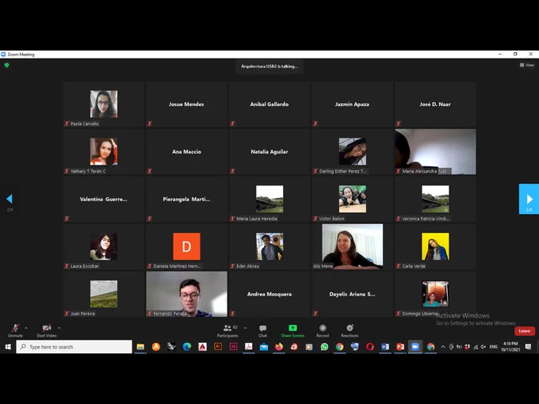
Task: Open the Windows notification center
Action: pyautogui.click(x=529, y=347)
